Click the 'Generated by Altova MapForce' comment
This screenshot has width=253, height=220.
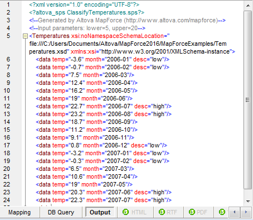coord(127,20)
